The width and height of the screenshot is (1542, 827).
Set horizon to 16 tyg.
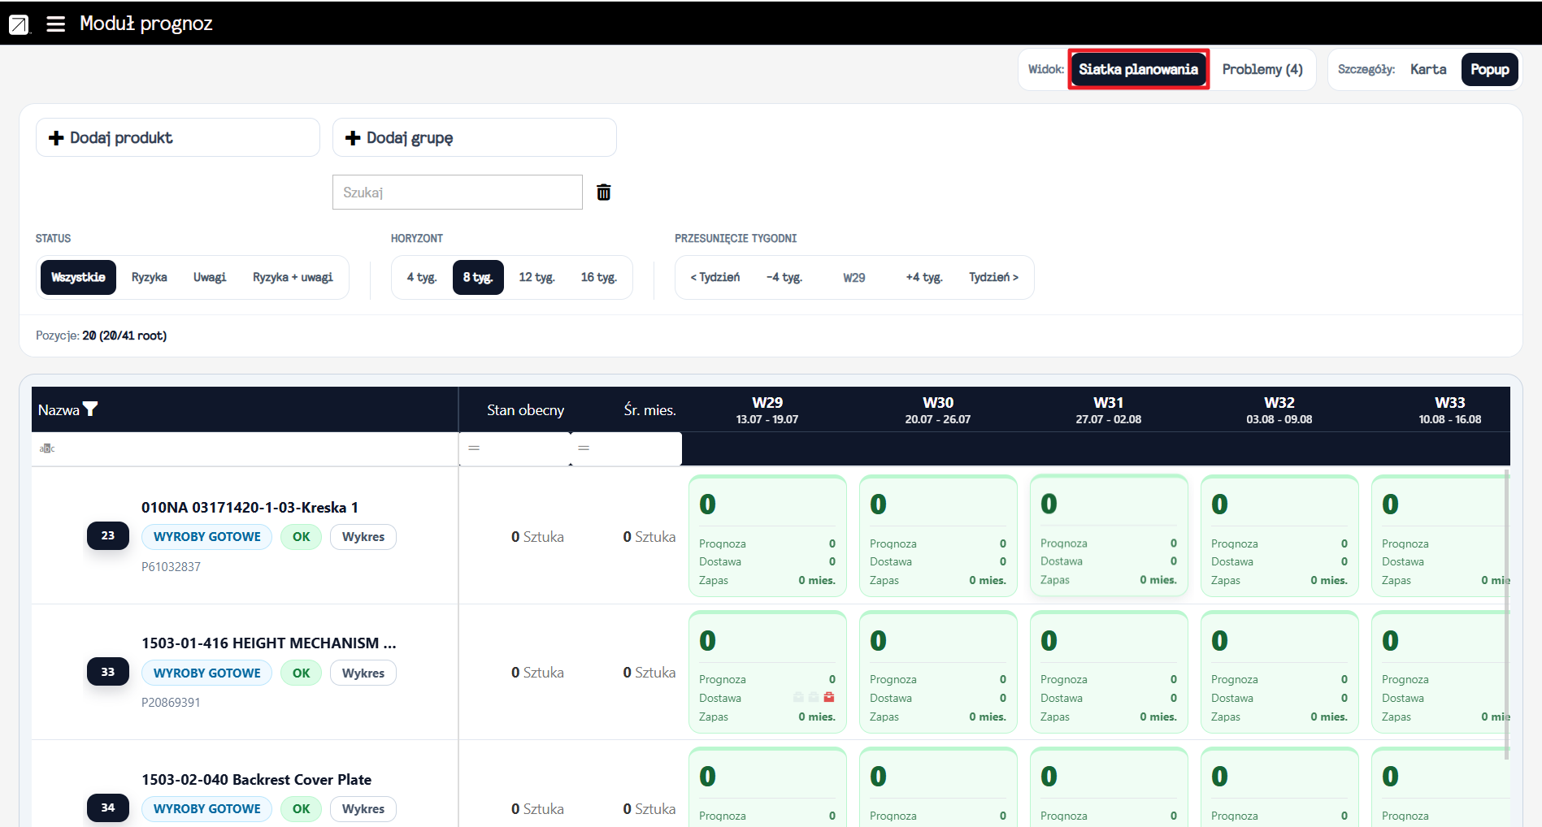tap(598, 277)
